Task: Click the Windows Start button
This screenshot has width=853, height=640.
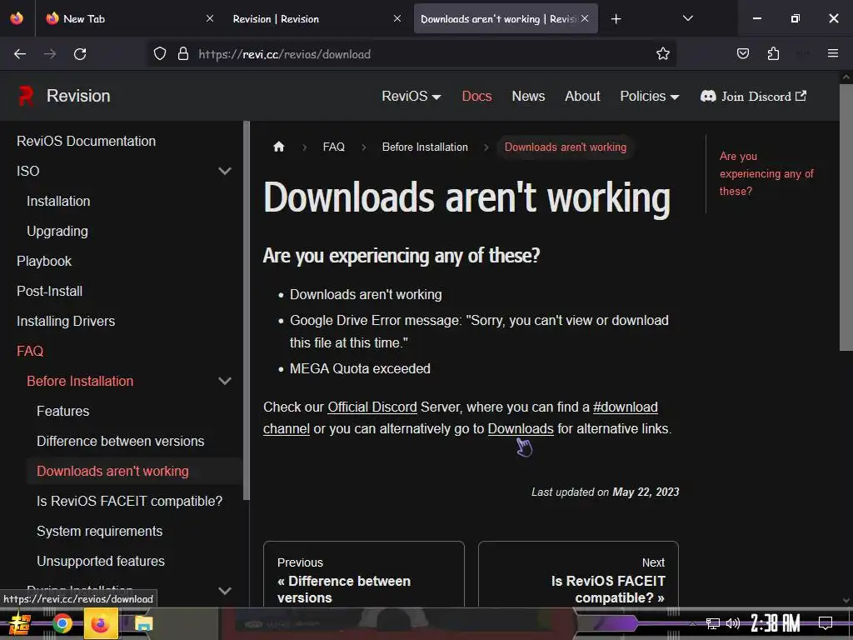Action: [x=20, y=623]
